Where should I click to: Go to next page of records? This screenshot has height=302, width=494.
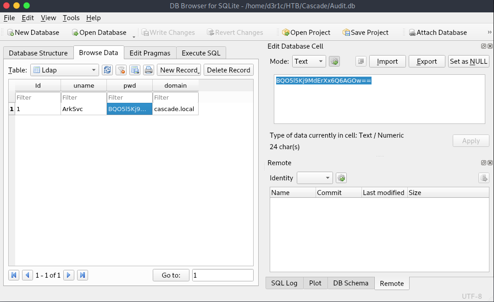[69, 275]
